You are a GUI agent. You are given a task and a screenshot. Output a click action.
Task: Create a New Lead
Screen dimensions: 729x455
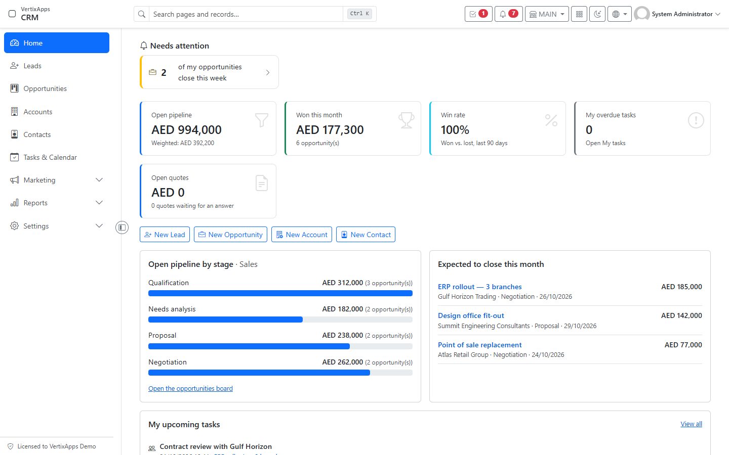click(165, 235)
